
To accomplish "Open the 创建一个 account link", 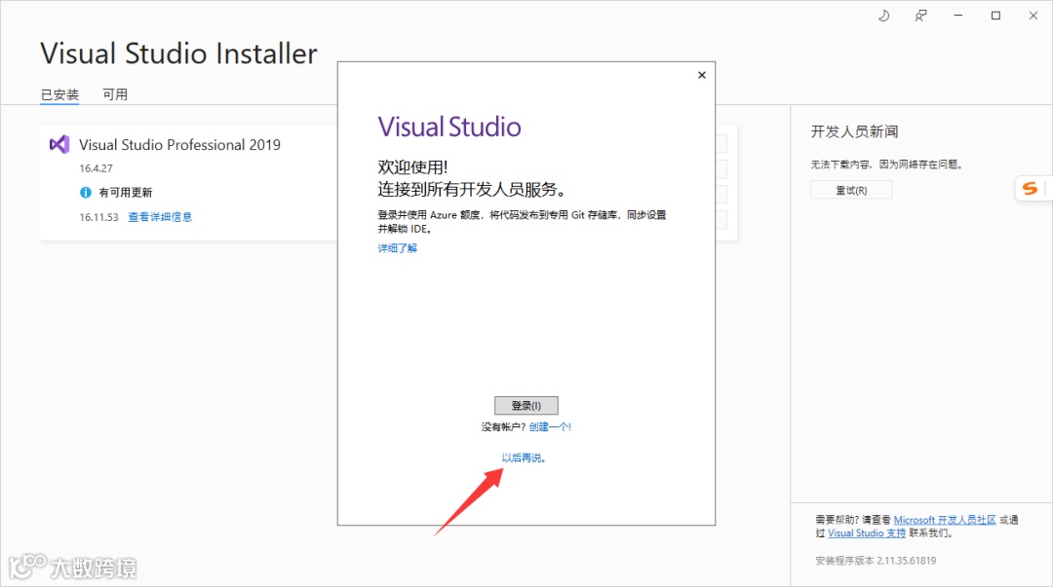I will pyautogui.click(x=549, y=426).
